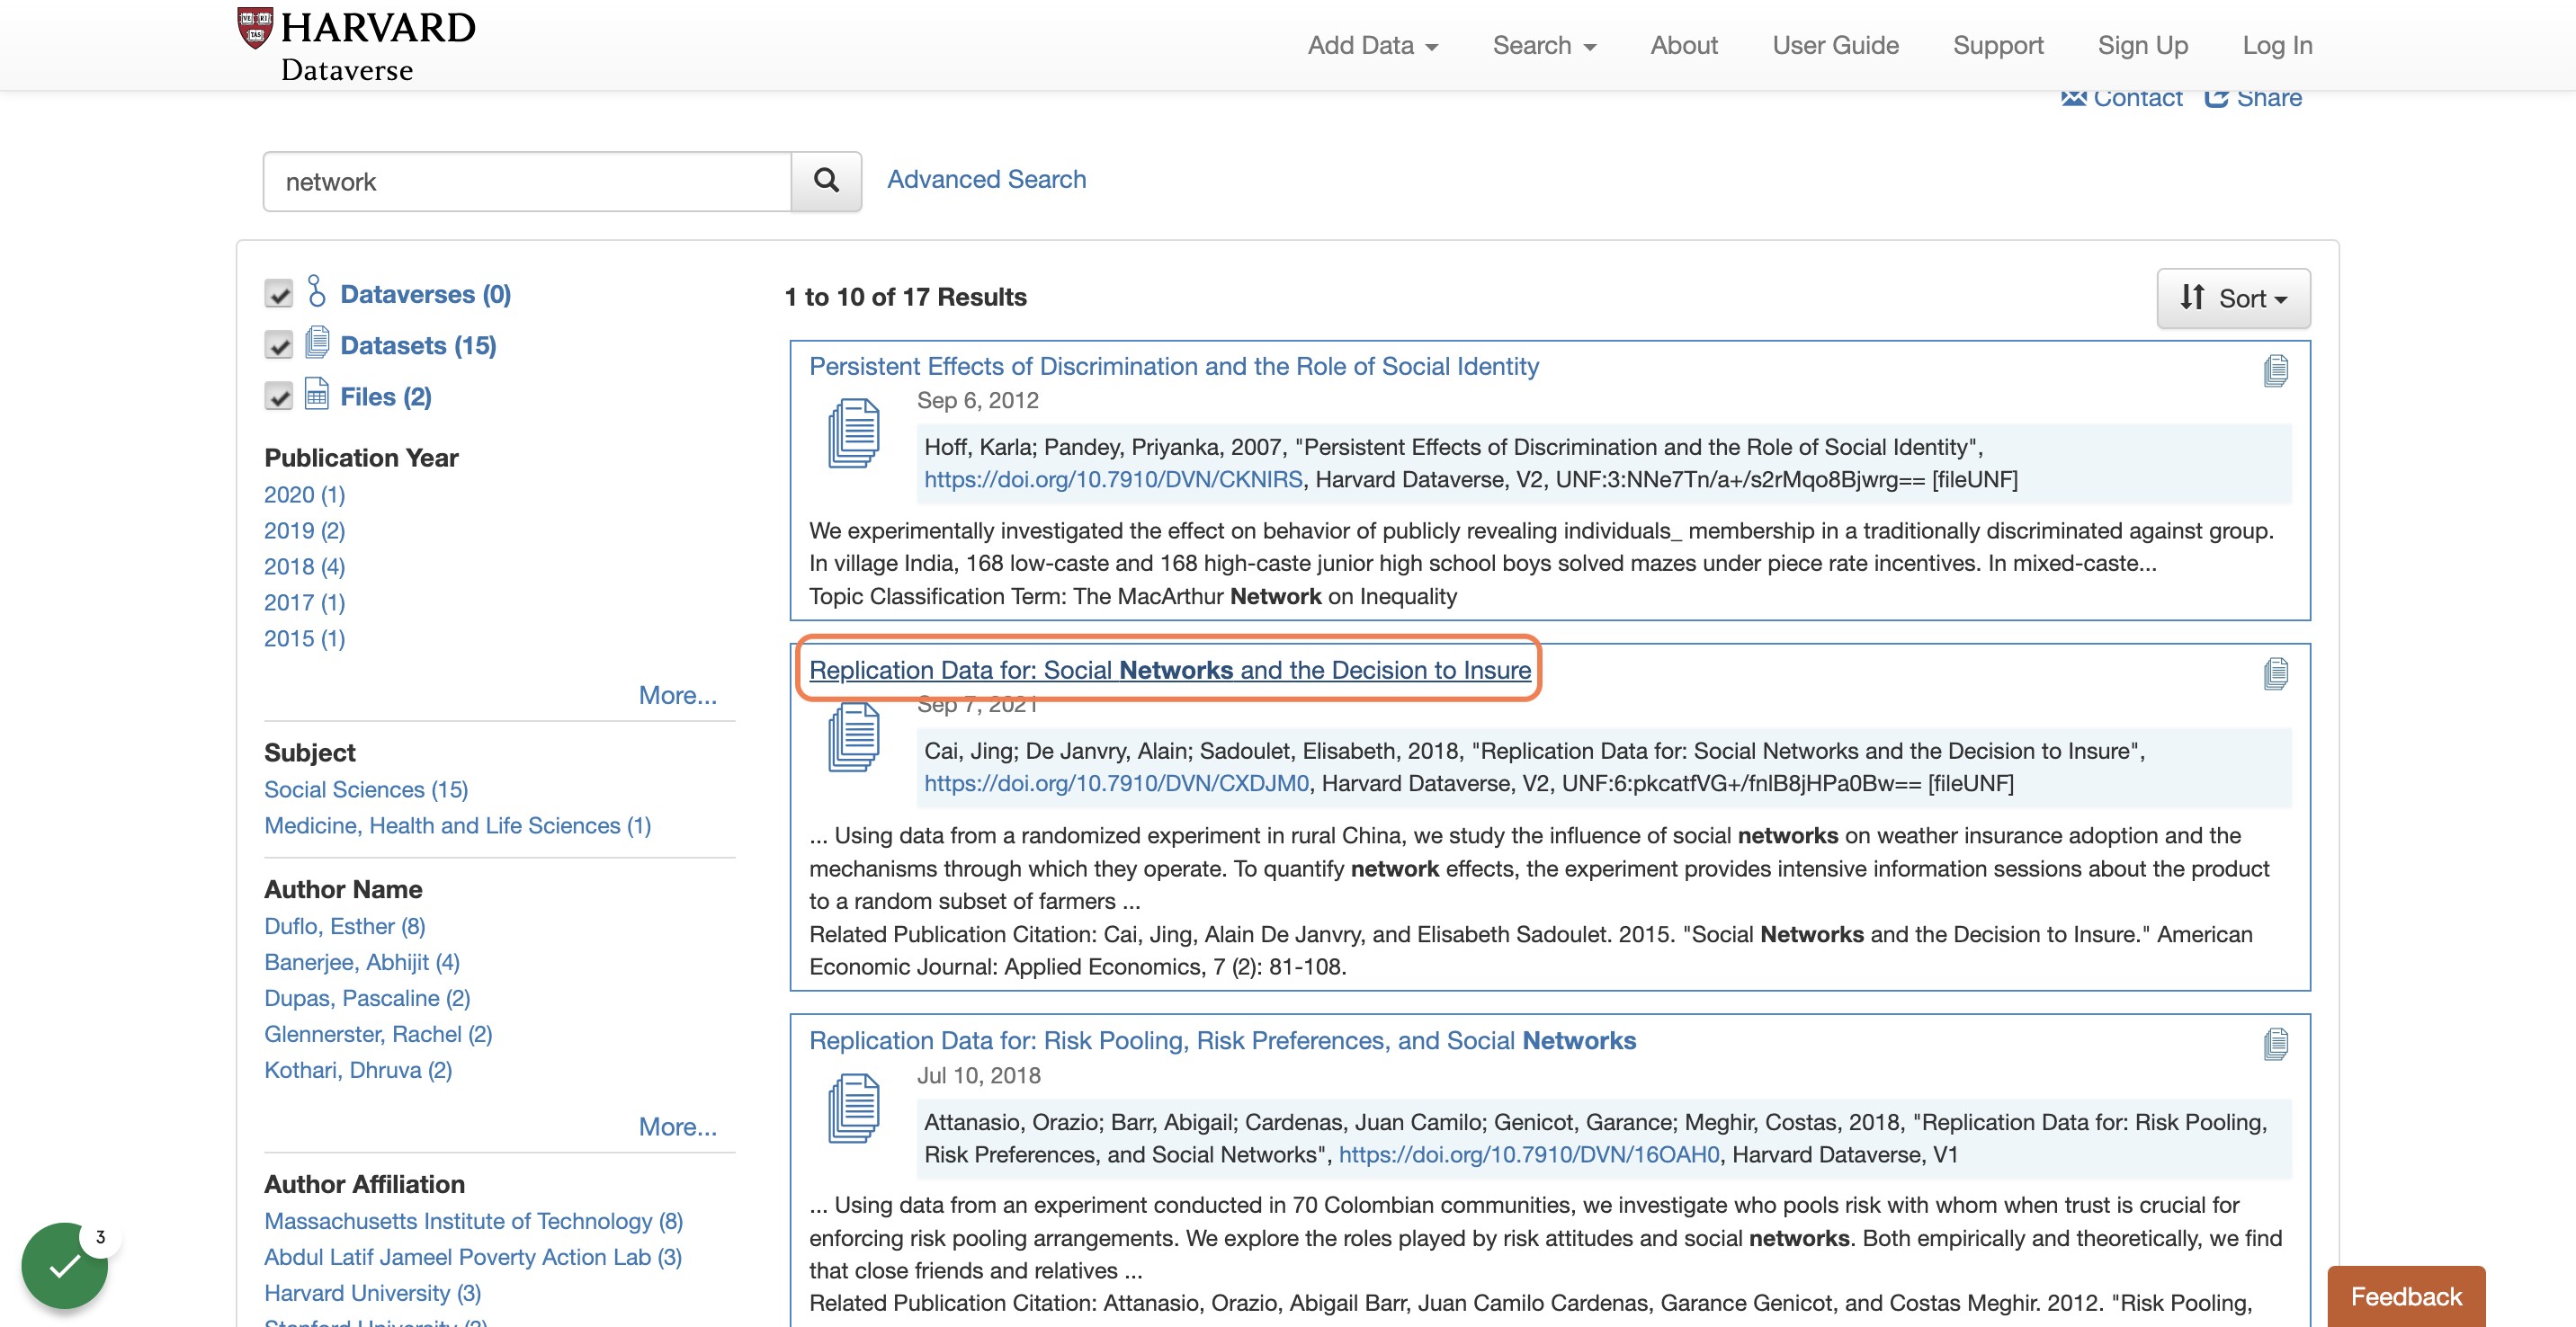Open the About page
The width and height of the screenshot is (2576, 1327).
coord(1683,45)
